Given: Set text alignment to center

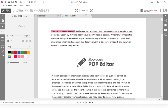Looking at the screenshot, I should (x=27, y=41).
